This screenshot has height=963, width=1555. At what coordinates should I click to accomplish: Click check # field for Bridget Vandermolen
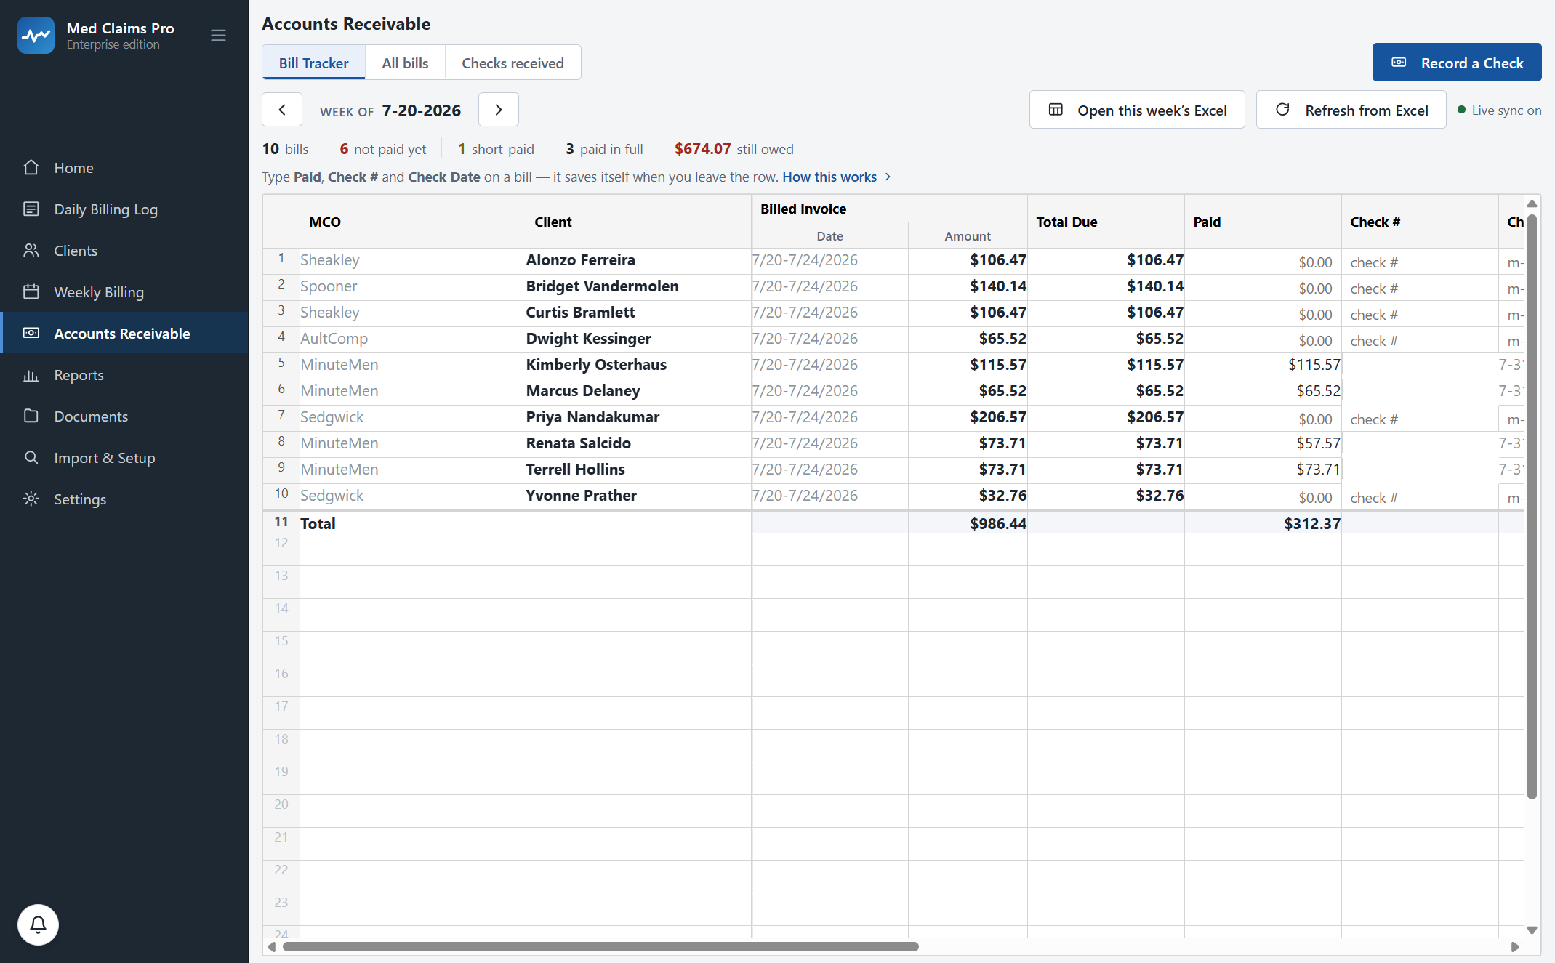(1420, 288)
